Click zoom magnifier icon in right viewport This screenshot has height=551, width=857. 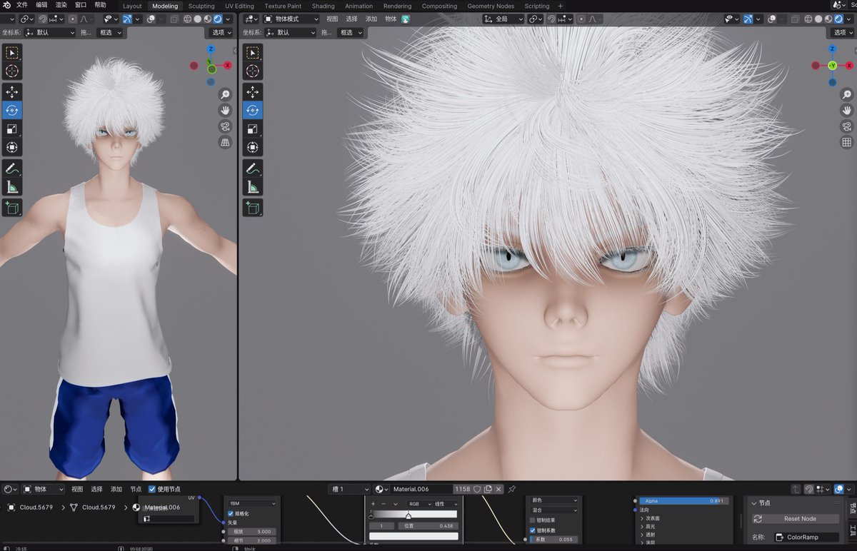click(847, 95)
